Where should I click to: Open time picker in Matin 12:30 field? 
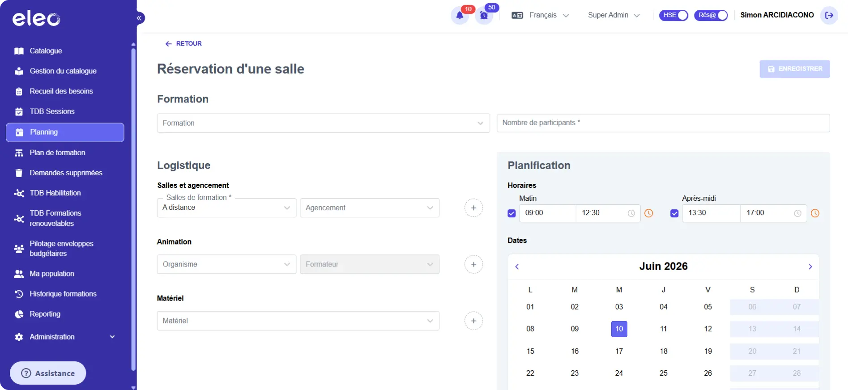pyautogui.click(x=631, y=213)
